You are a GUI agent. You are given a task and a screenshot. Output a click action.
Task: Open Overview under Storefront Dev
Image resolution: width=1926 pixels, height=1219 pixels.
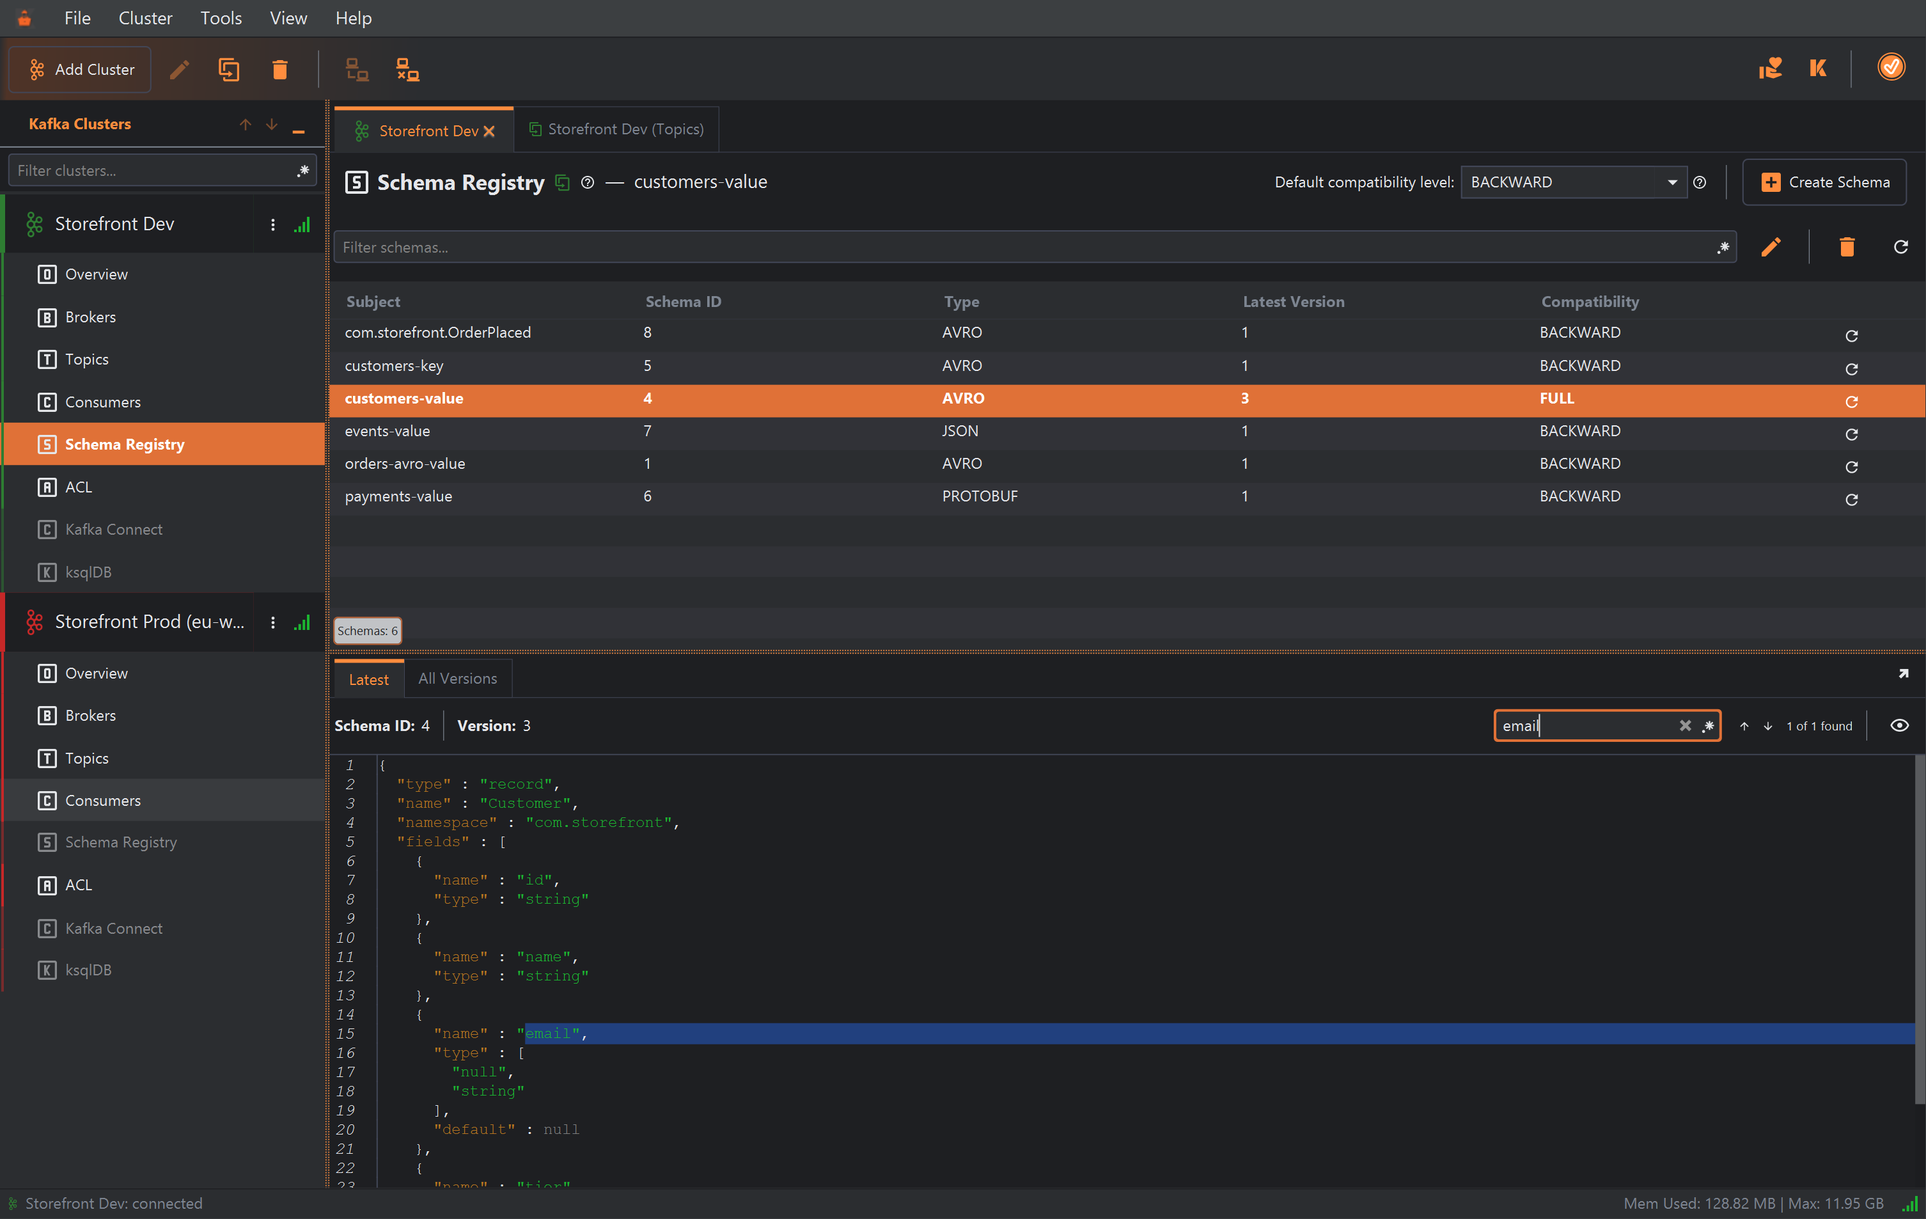(164, 274)
